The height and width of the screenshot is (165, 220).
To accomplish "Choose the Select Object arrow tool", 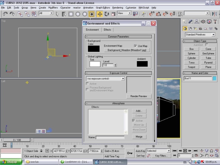I will [57, 14].
